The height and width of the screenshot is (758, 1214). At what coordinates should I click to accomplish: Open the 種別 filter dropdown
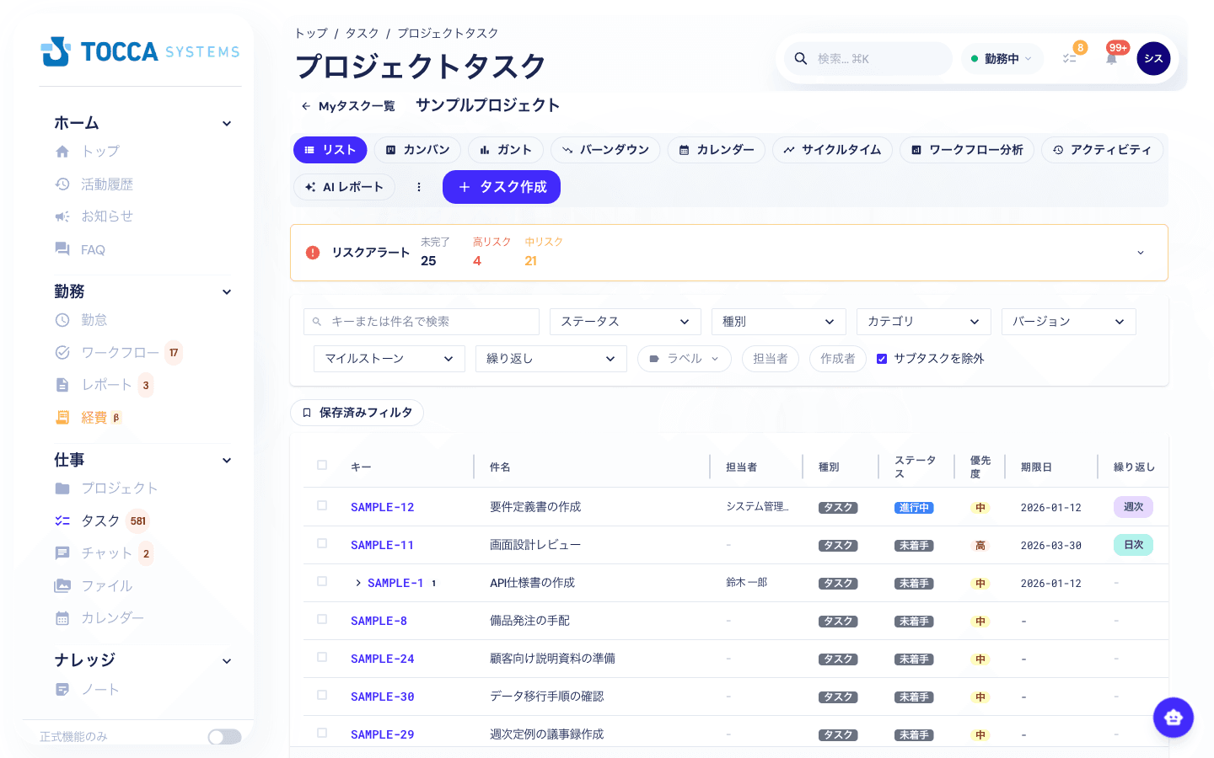(x=779, y=322)
